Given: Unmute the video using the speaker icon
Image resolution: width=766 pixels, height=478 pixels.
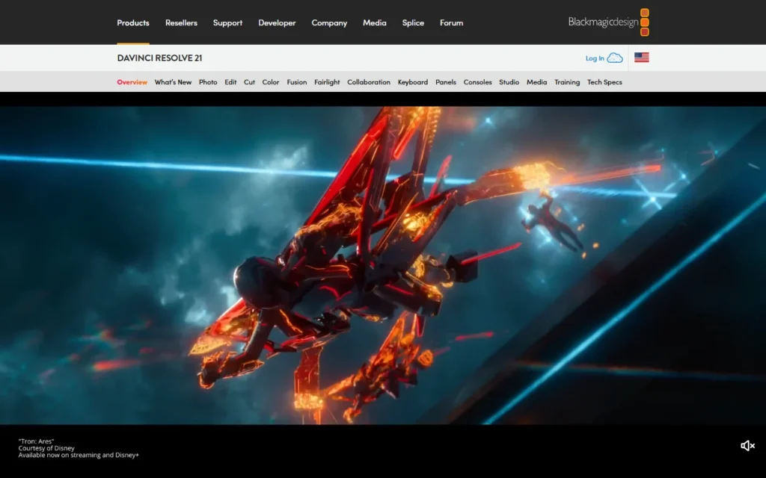Looking at the screenshot, I should pos(747,446).
